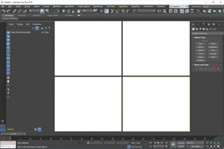Viewport: 224px width, 149px height.
Task: Click the TextPlus button
Action: pyautogui.click(x=201, y=61)
